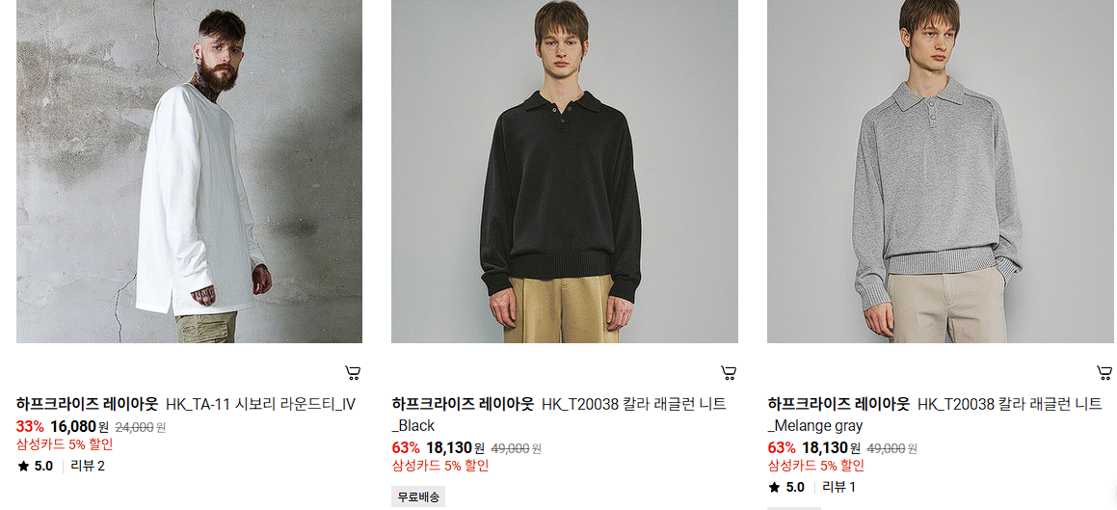1117x510 pixels.
Task: Open 리뷰 1 reviews for gray knit
Action: click(839, 488)
